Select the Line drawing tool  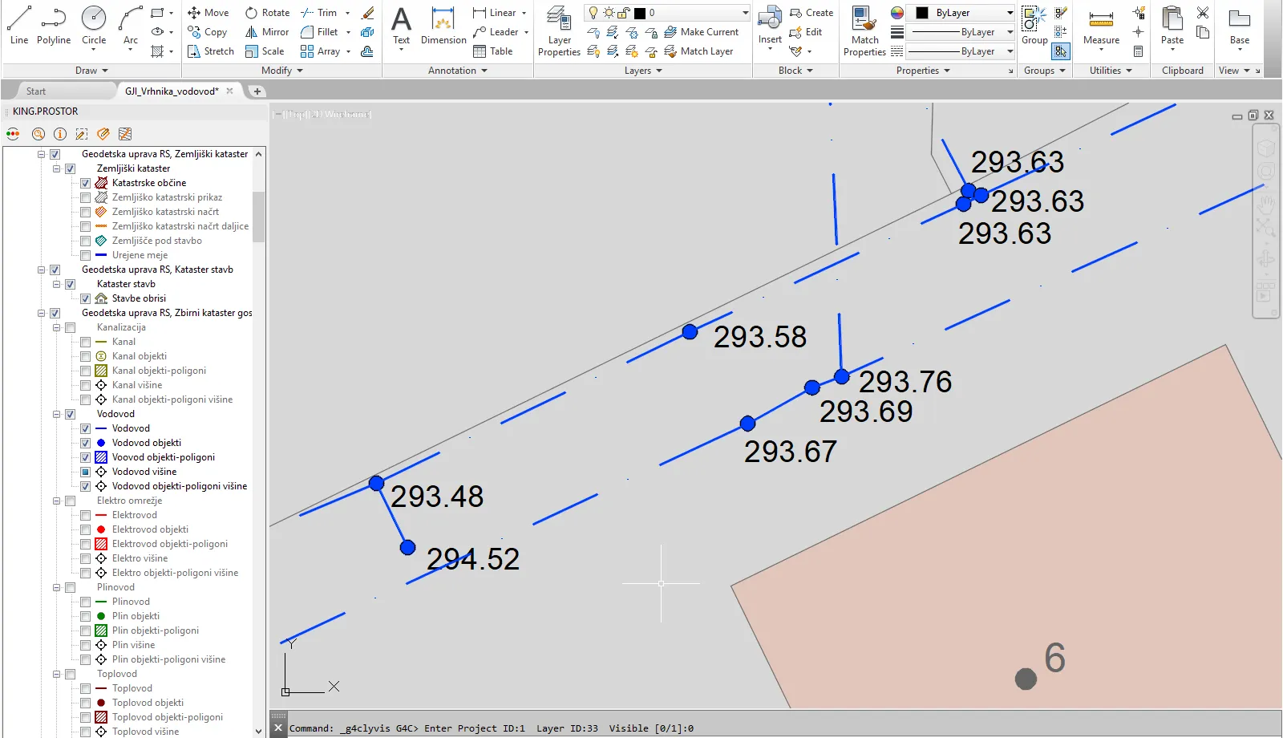pos(19,25)
